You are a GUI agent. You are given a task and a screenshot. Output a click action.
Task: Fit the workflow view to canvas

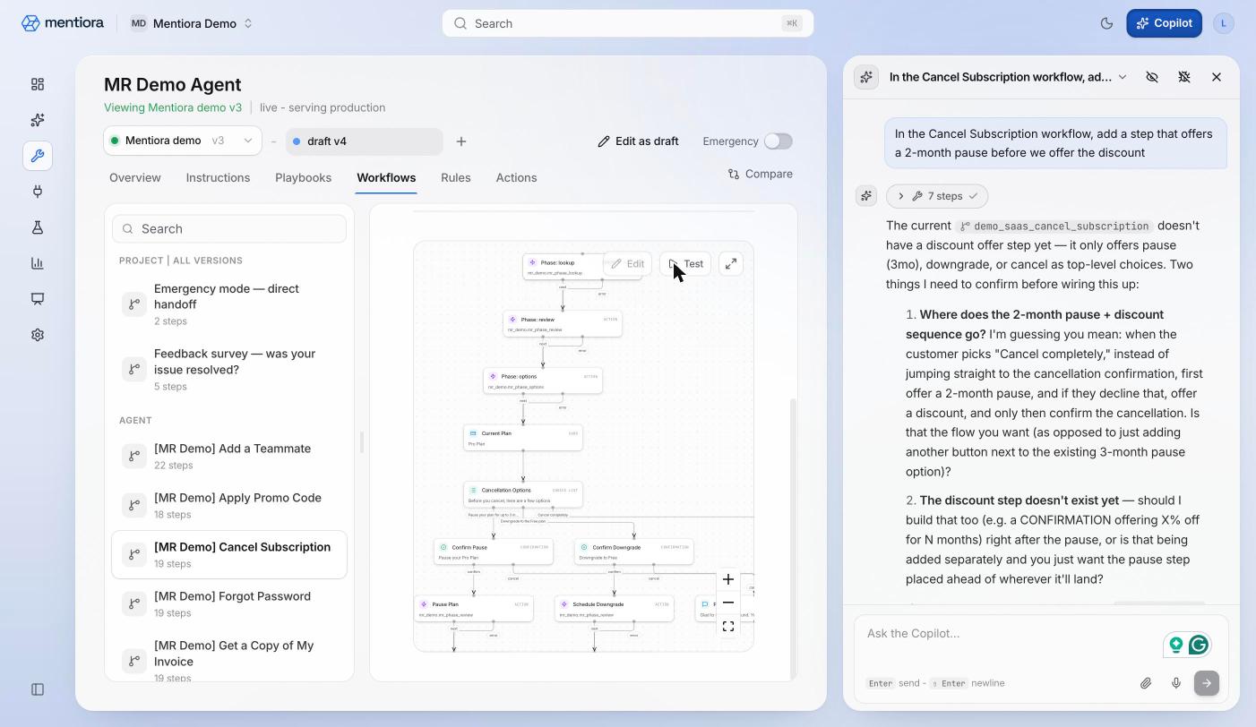(728, 627)
